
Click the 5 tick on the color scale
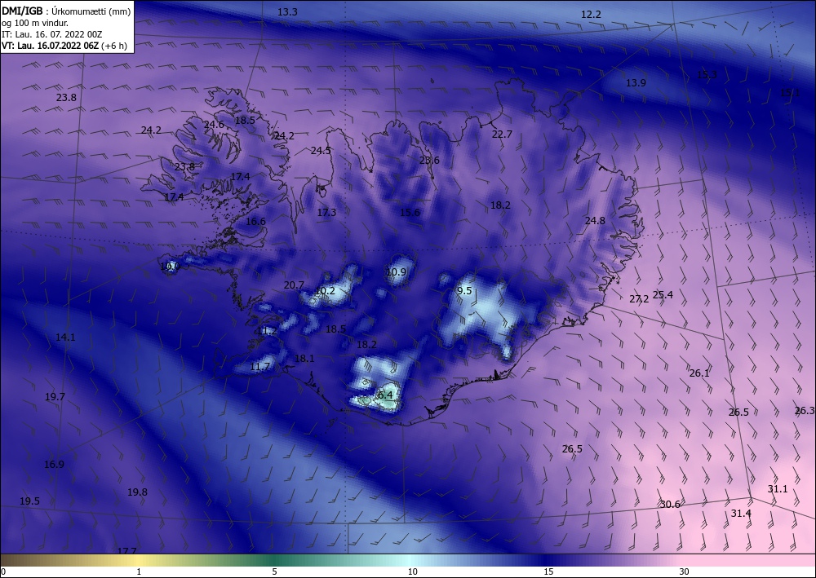tap(274, 571)
